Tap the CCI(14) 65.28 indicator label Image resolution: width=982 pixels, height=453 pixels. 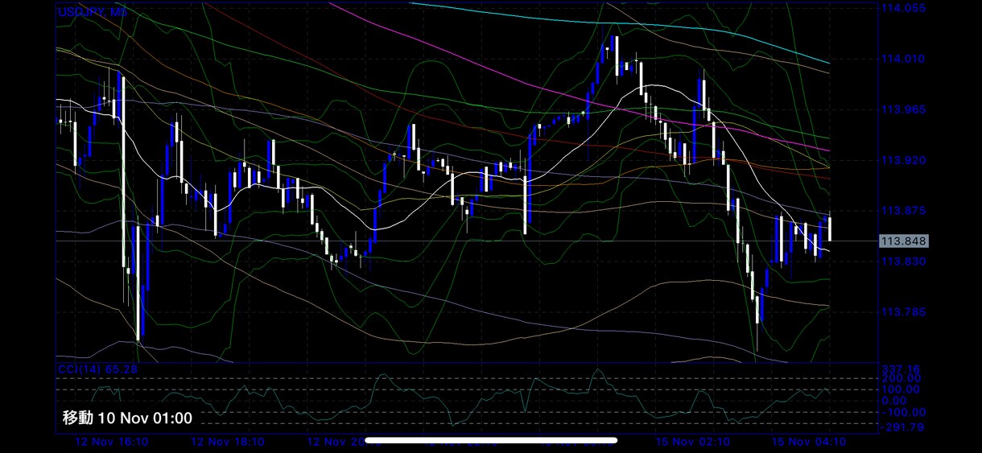(x=98, y=369)
